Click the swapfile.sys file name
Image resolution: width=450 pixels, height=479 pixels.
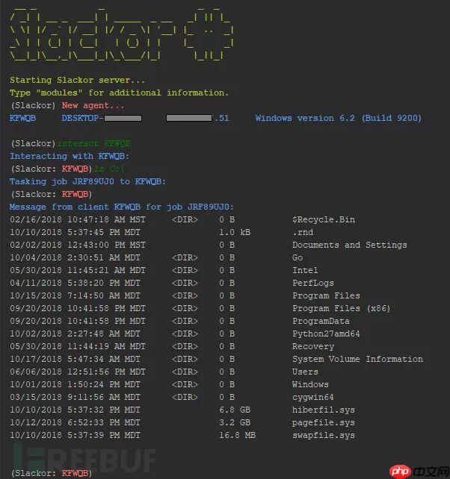pyautogui.click(x=324, y=435)
